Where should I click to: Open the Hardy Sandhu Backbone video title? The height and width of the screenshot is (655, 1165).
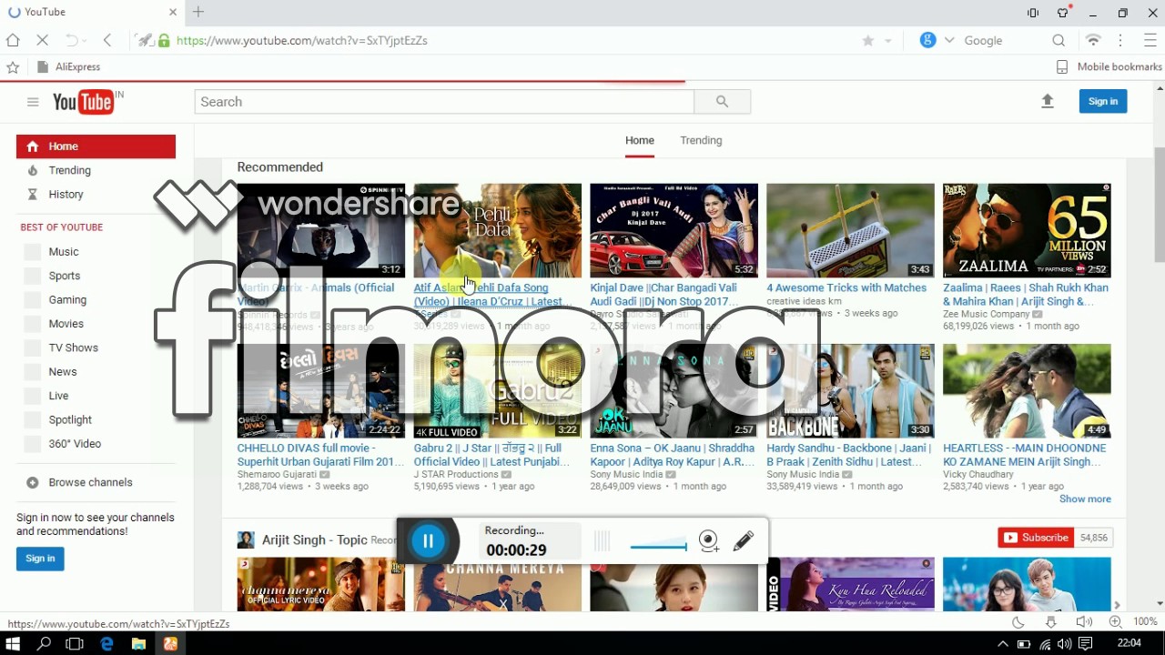[x=848, y=455]
